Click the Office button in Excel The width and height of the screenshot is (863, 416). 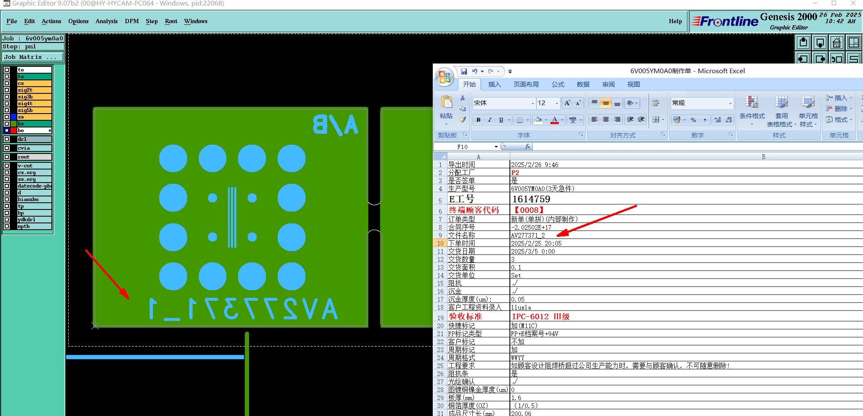coord(444,77)
